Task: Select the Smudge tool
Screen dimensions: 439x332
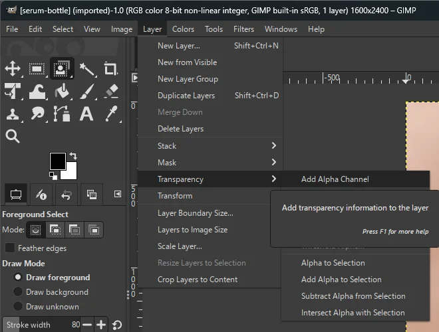Action: [37, 114]
